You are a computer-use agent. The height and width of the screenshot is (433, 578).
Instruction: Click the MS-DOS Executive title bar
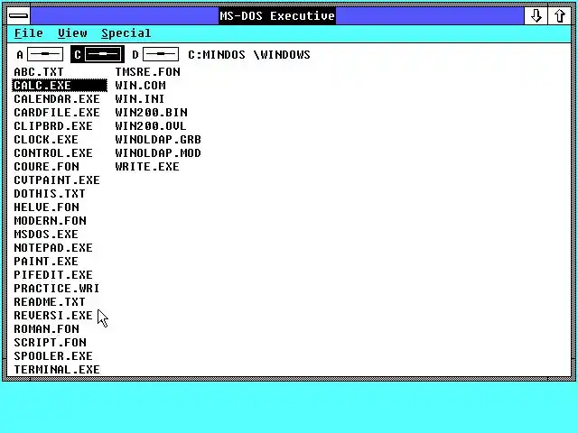click(x=277, y=16)
